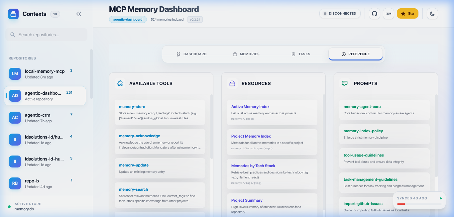454x217 pixels.
Task: Switch to the Dashboard tab
Action: click(191, 54)
